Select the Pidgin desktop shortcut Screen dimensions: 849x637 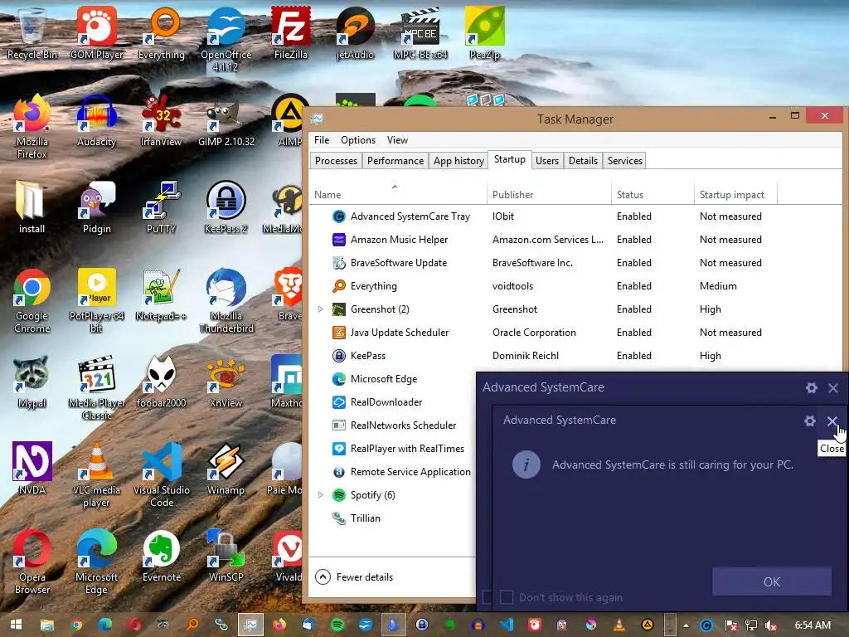96,207
